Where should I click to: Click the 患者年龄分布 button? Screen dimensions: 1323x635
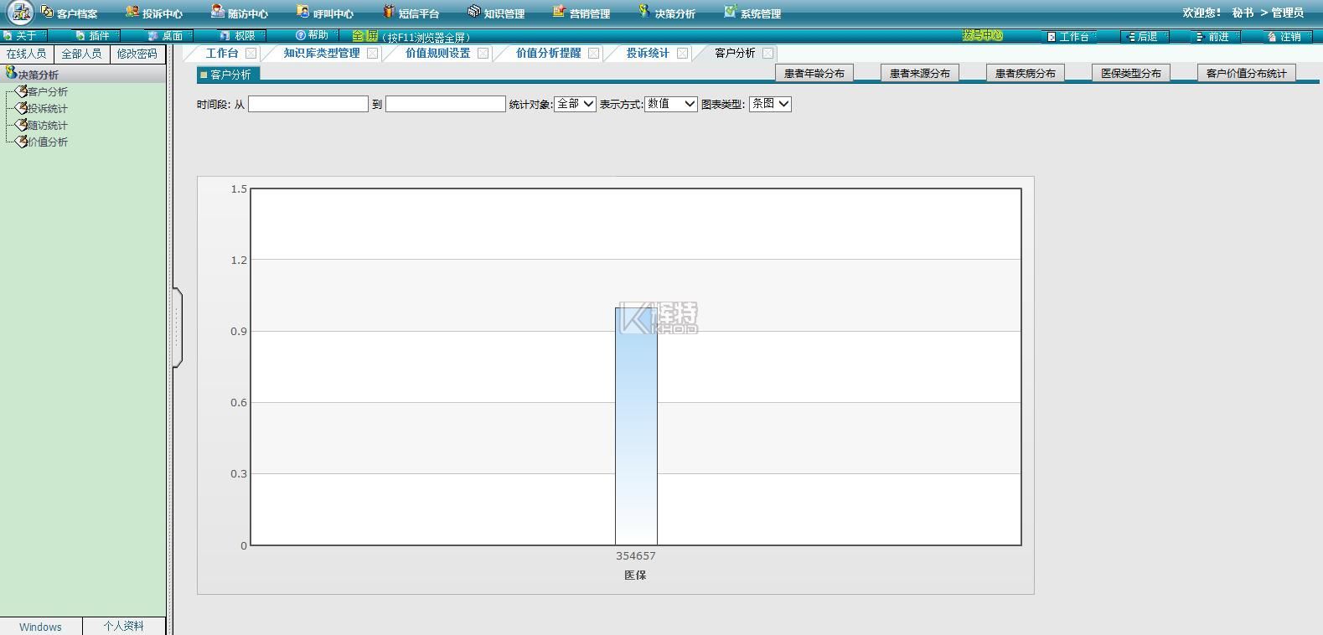814,74
